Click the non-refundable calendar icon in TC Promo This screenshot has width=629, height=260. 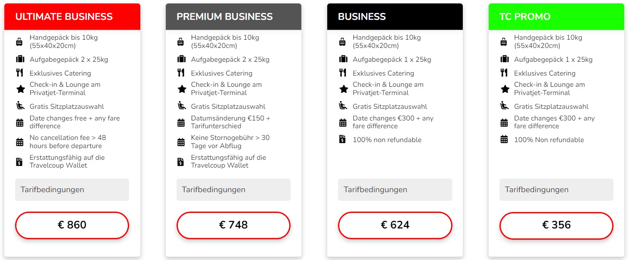coord(504,140)
